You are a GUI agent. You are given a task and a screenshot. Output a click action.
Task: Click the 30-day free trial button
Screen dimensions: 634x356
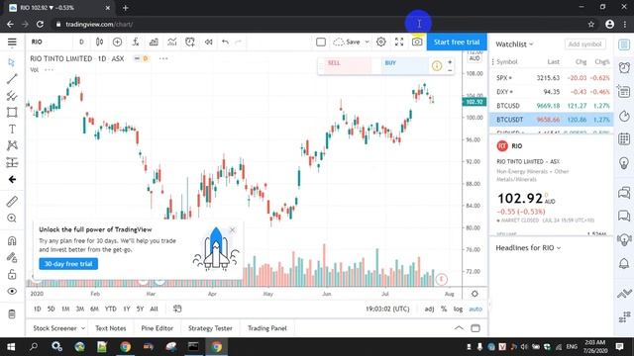(68, 264)
